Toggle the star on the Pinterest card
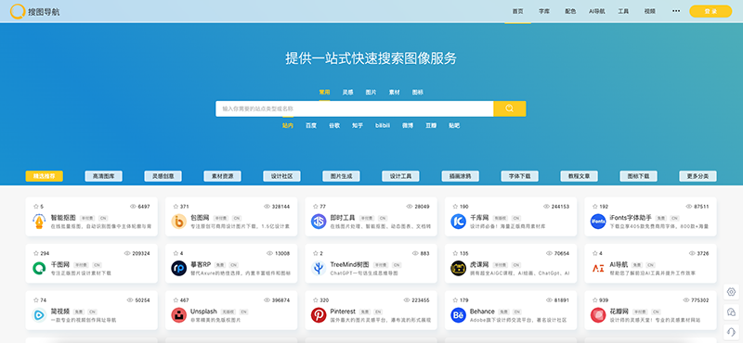 coord(316,300)
